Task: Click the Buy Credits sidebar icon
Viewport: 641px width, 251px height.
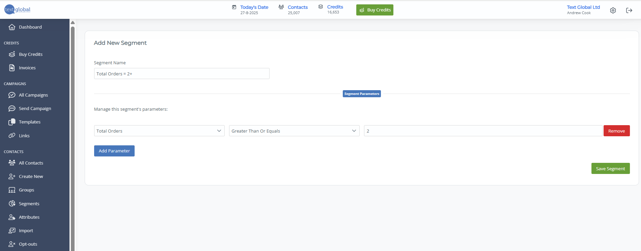Action: point(12,54)
